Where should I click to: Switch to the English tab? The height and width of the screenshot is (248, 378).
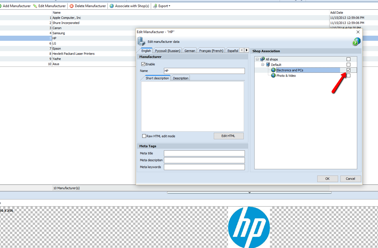pyautogui.click(x=146, y=51)
